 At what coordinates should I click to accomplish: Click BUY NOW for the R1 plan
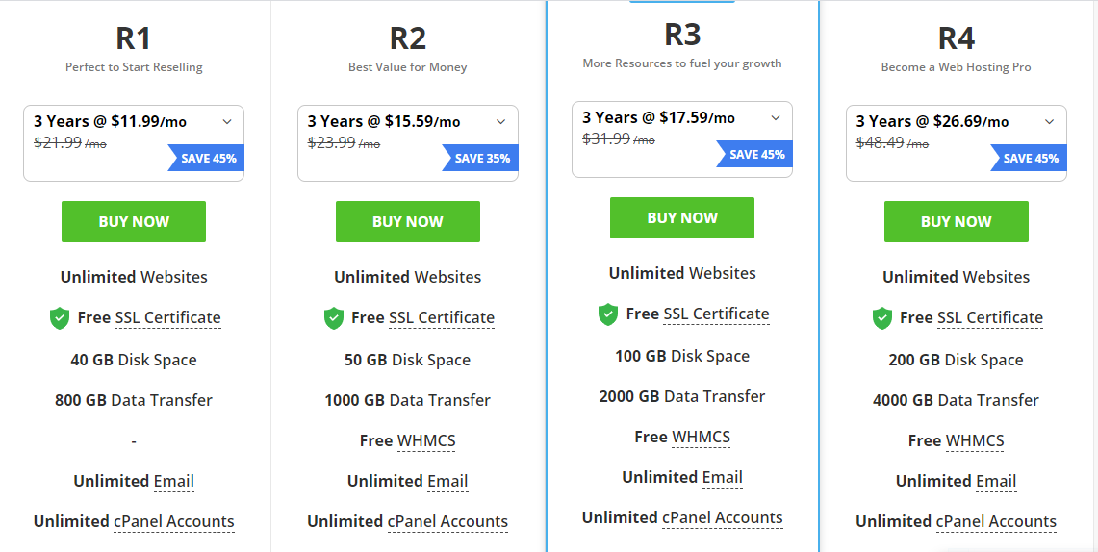[134, 222]
